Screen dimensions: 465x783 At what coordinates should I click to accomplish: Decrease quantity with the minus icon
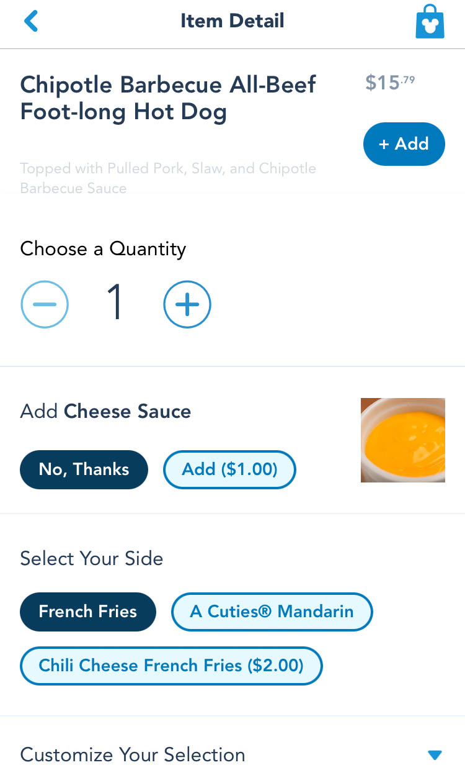[45, 304]
